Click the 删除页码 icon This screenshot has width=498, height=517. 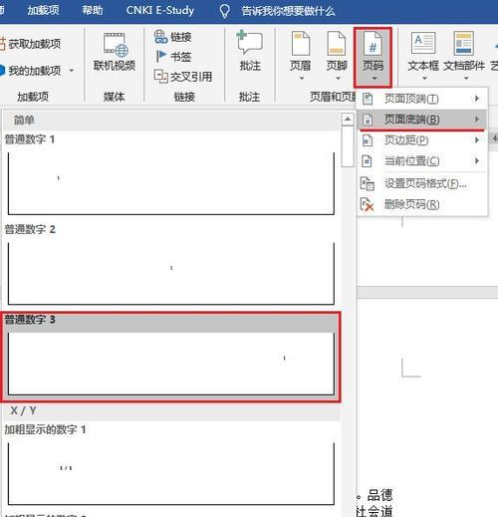pos(368,204)
